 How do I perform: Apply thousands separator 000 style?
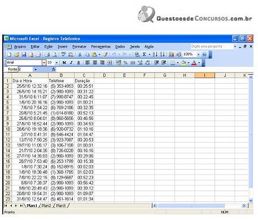click(133, 63)
